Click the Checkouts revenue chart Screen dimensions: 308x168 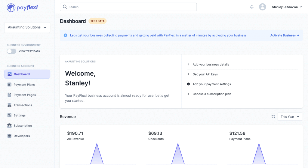pyautogui.click(x=181, y=154)
